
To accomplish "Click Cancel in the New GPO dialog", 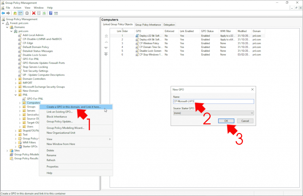I will point(245,121).
